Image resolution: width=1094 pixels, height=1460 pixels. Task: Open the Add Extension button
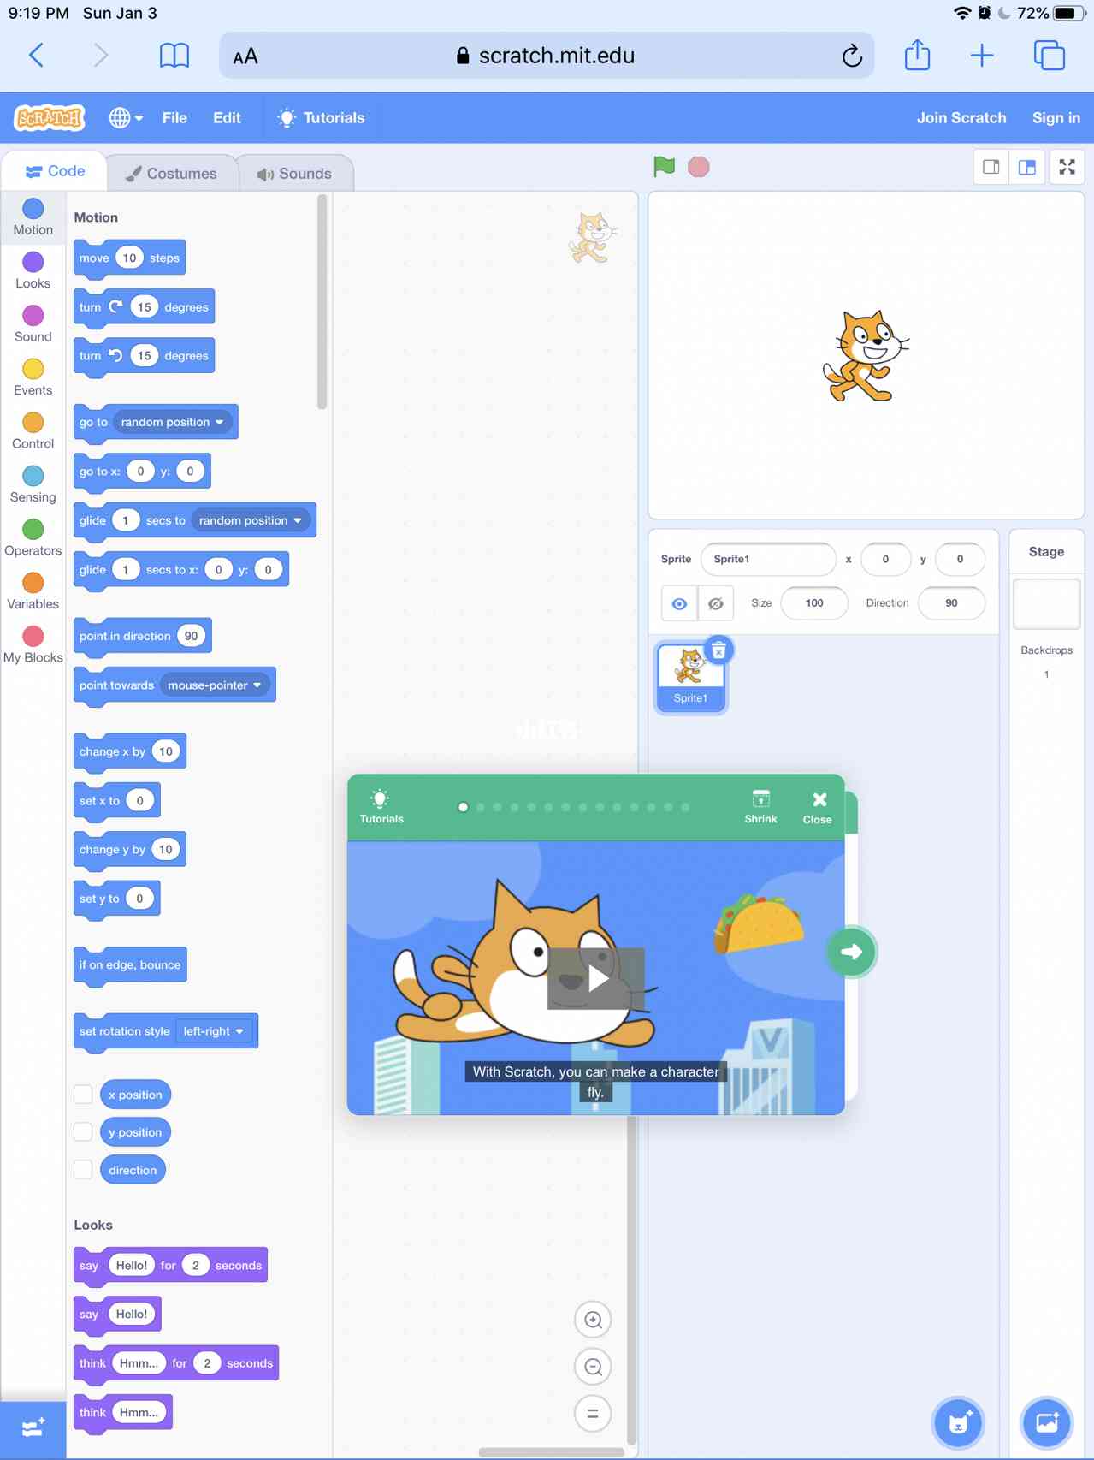coord(33,1428)
